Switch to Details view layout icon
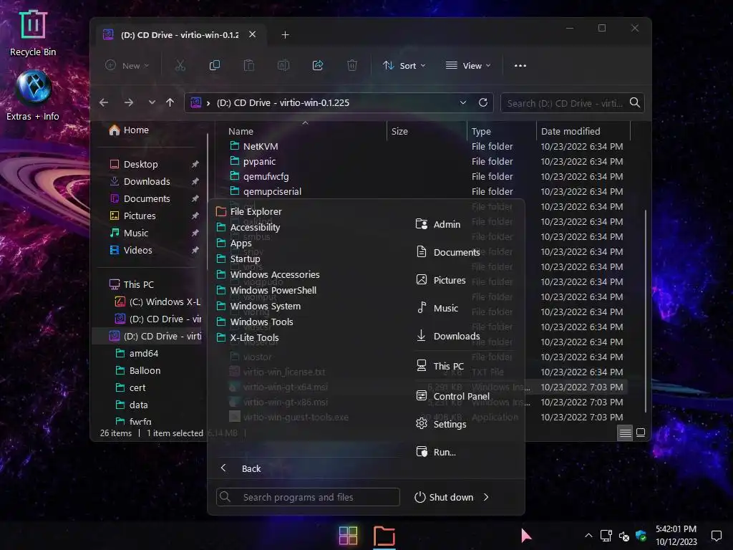The height and width of the screenshot is (550, 733). pyautogui.click(x=625, y=433)
